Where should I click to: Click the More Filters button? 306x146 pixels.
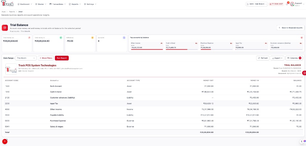pyautogui.click(x=46, y=58)
